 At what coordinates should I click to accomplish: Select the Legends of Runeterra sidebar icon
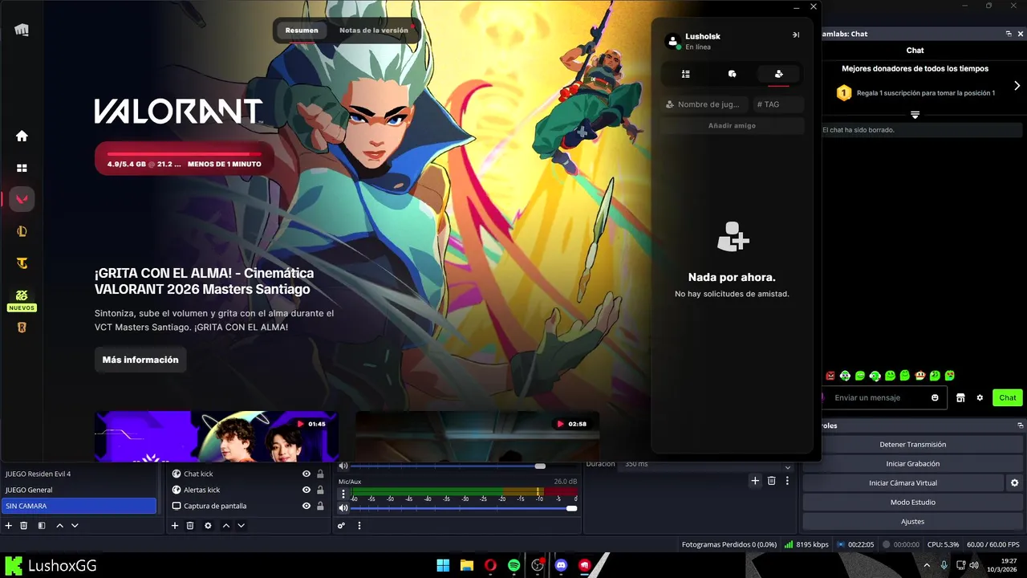coord(22,328)
